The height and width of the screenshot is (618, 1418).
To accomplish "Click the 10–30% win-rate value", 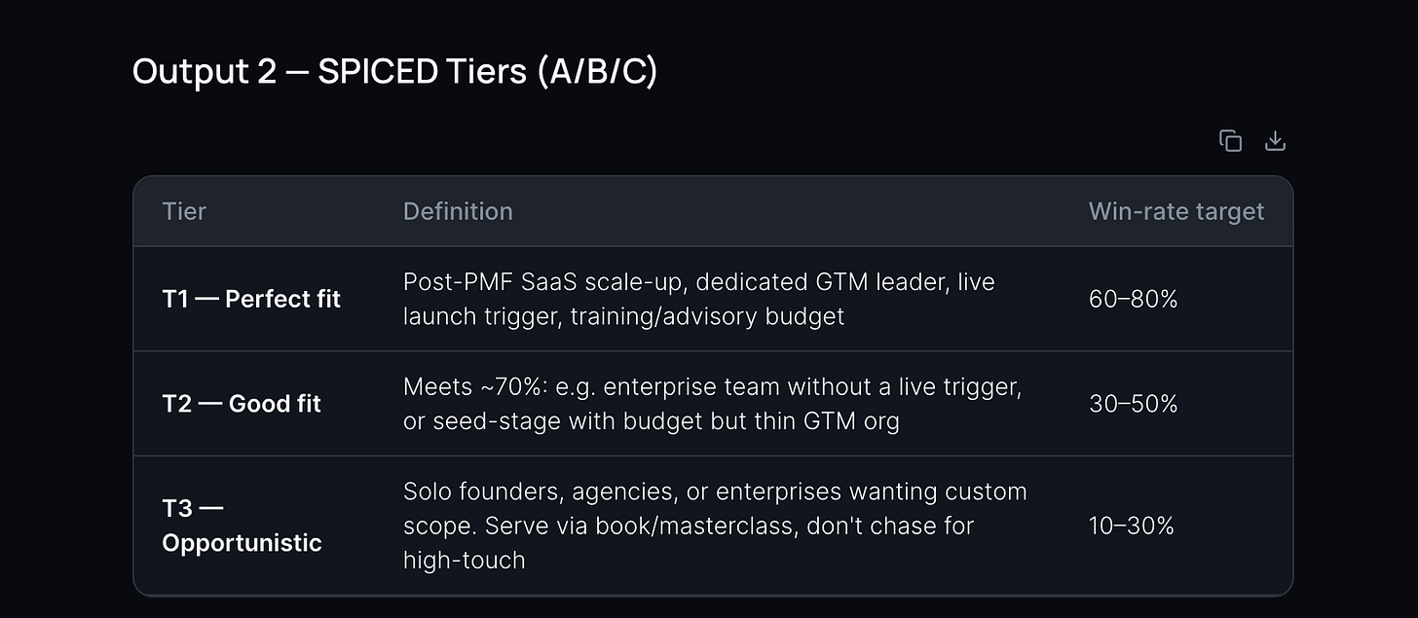I will [1132, 526].
